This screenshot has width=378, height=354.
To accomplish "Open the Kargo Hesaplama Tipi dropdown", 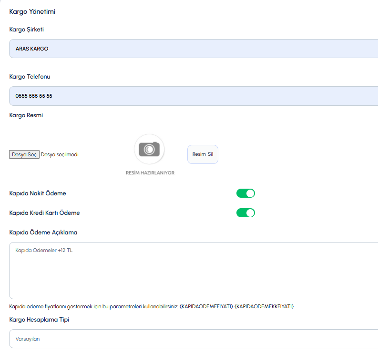I will (194, 339).
